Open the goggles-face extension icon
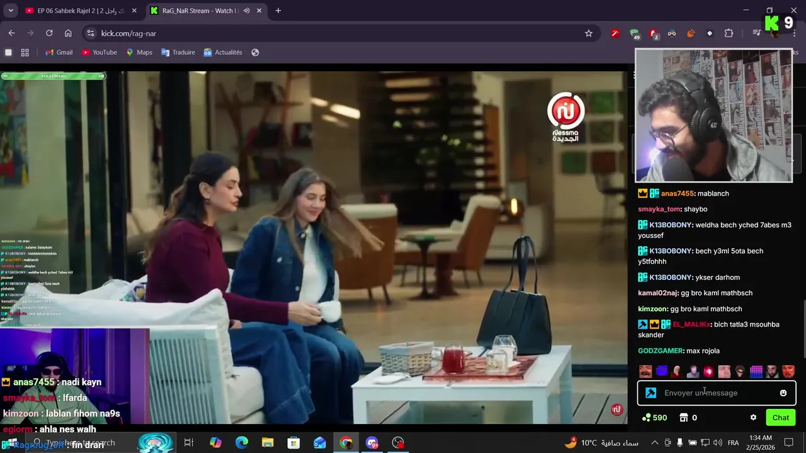 click(672, 33)
